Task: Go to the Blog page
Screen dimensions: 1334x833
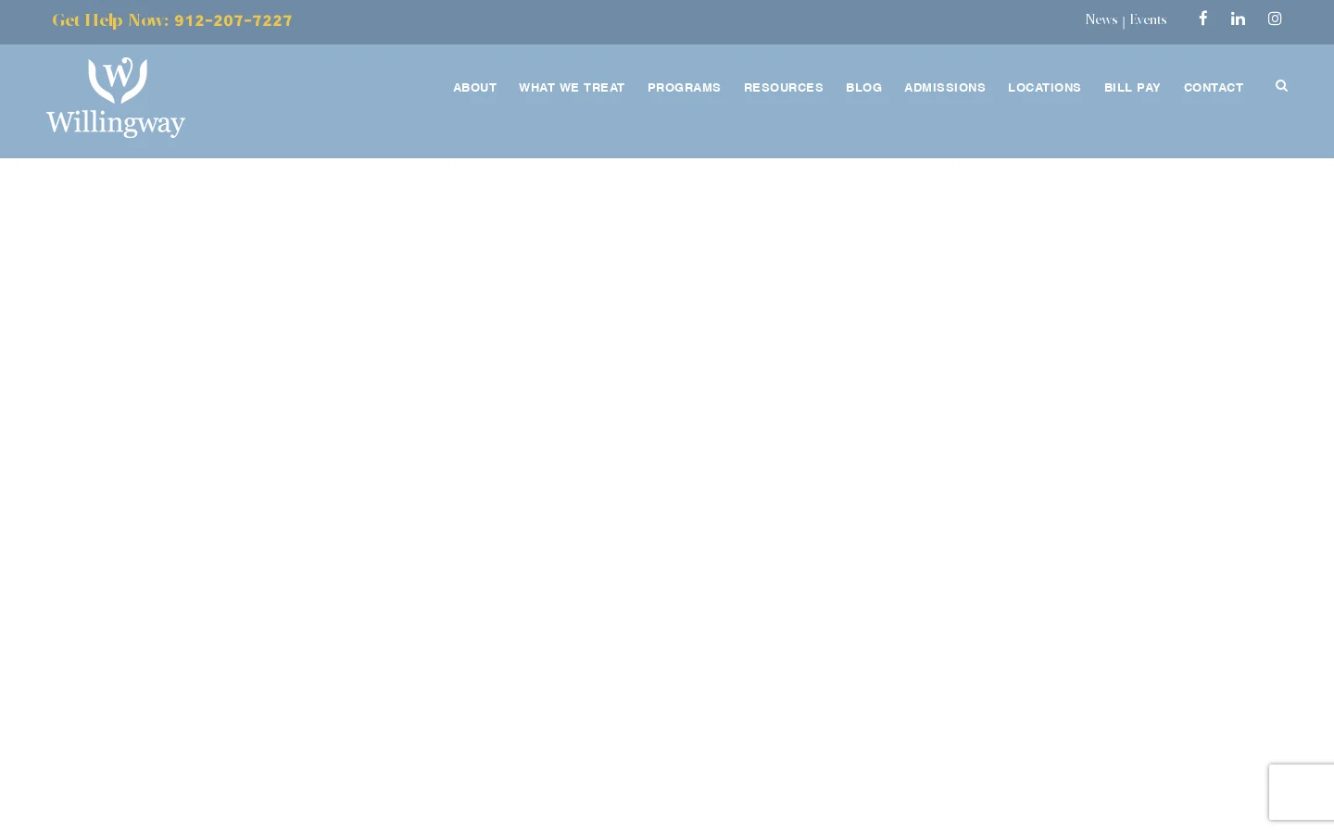Action: coord(863,88)
